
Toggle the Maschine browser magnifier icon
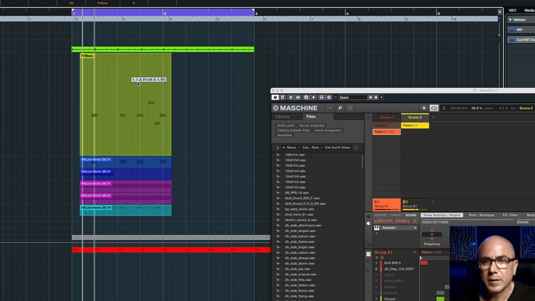(340, 108)
